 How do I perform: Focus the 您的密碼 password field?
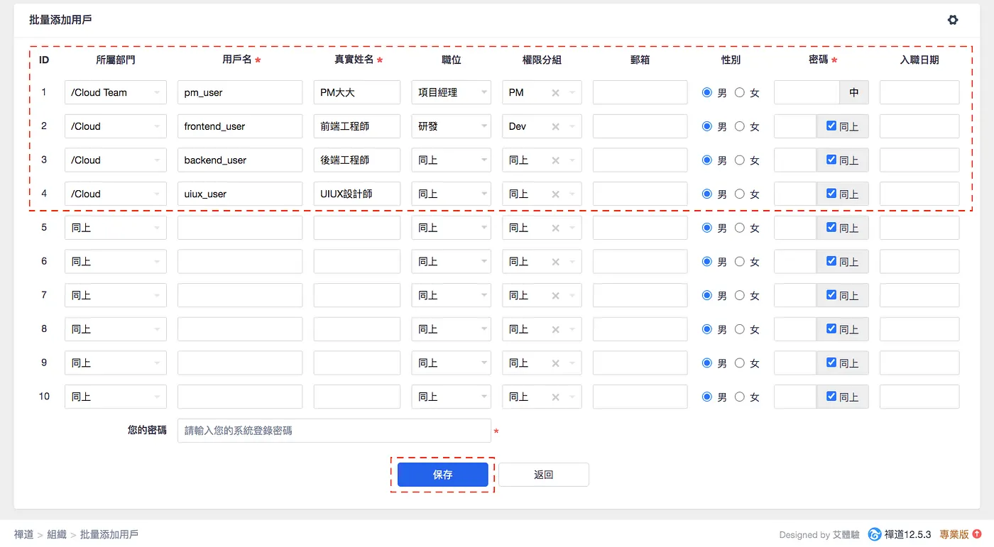[334, 431]
